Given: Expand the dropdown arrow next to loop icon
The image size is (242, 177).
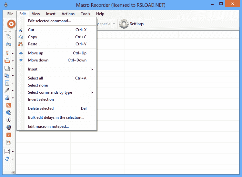Looking at the screenshot, I should 13,159.
